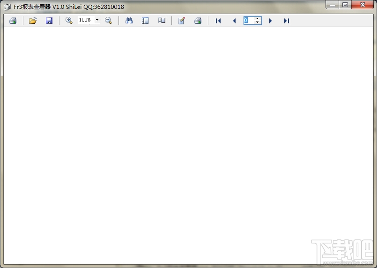Toggle the report outline panel icon
Image resolution: width=377 pixels, height=268 pixels.
pos(145,21)
